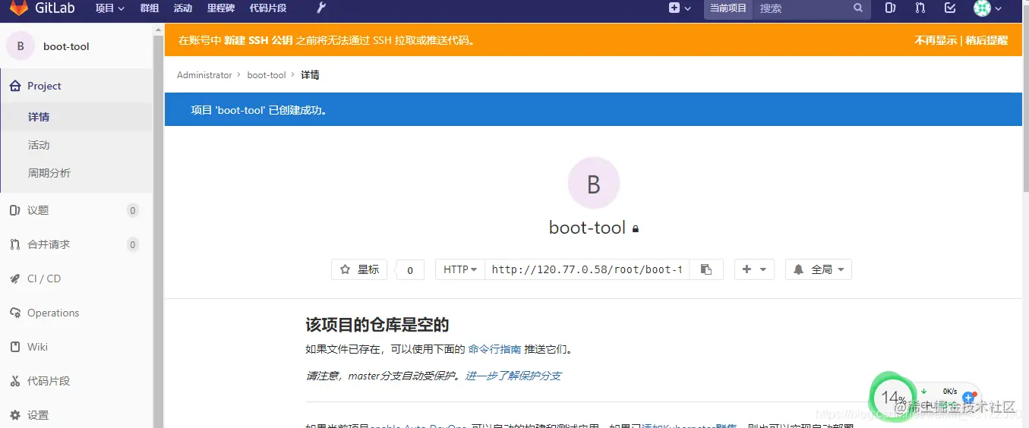Screen dimensions: 1029x428
Task: Open the admin area wrench icon
Action: [321, 8]
